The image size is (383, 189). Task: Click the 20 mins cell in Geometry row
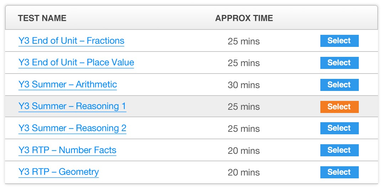[244, 173]
